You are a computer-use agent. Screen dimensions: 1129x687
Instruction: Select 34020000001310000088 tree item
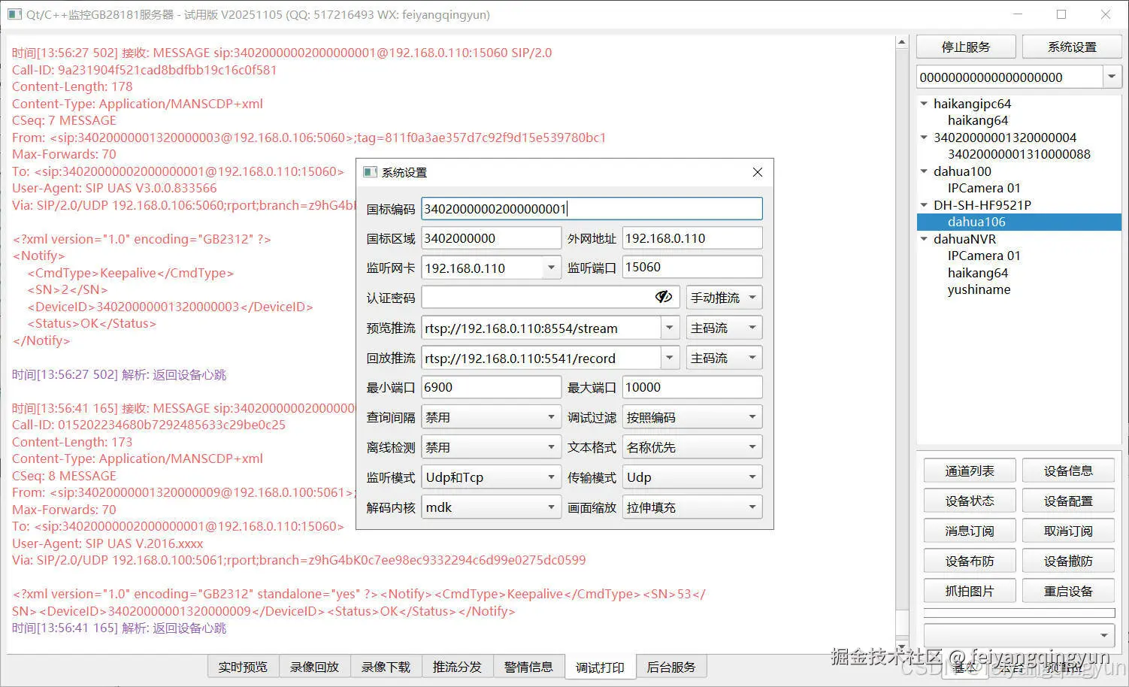(1019, 154)
